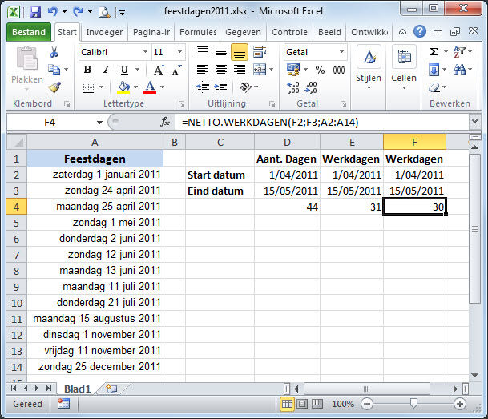Open the Stijlen styles menu
The width and height of the screenshot is (488, 419).
click(x=369, y=67)
